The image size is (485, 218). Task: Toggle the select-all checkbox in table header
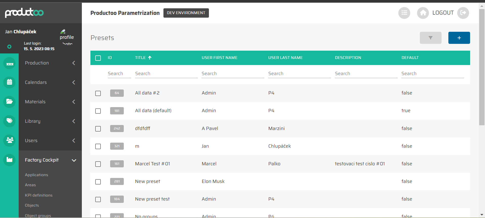98,58
